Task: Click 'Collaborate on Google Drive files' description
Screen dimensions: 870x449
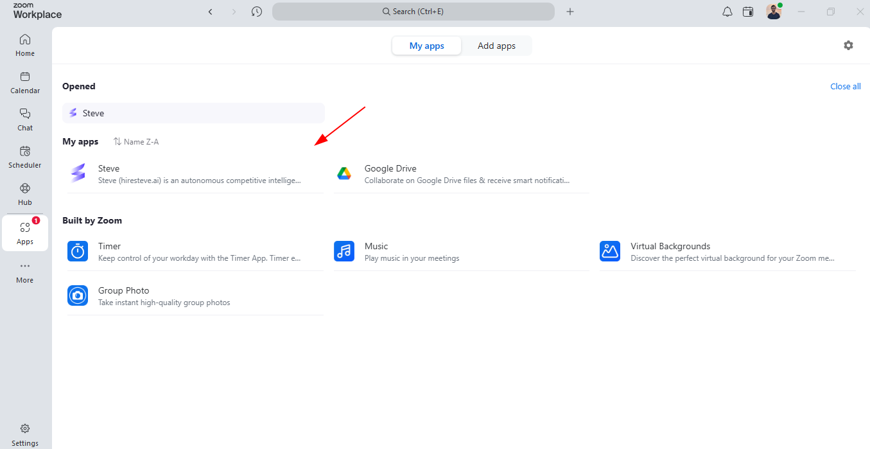Action: pyautogui.click(x=467, y=180)
